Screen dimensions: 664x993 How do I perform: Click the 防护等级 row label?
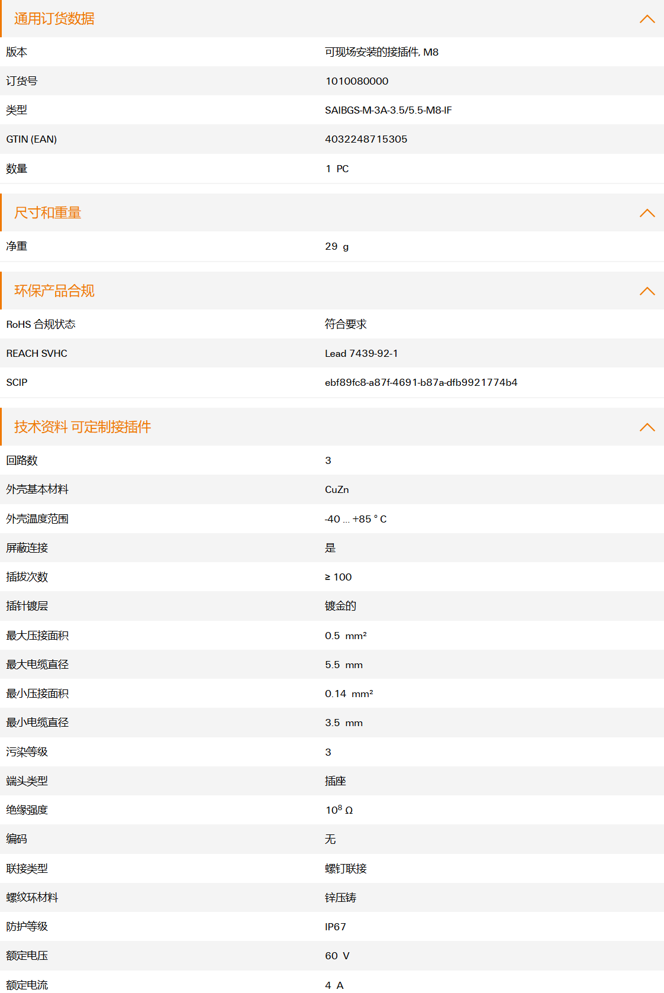coord(27,927)
